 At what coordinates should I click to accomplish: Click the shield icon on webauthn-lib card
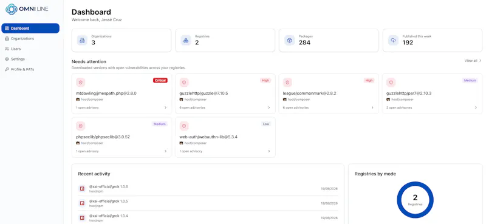tap(184, 126)
